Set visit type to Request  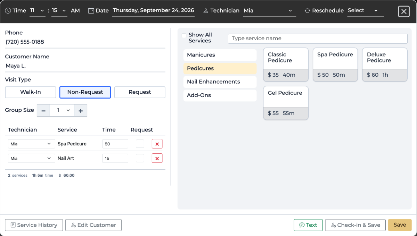pyautogui.click(x=140, y=92)
